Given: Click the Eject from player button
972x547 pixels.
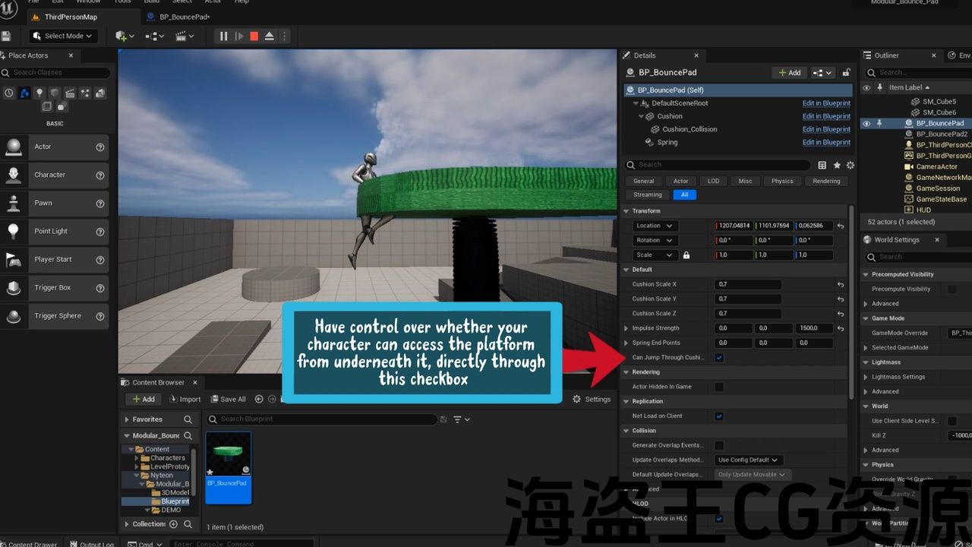Looking at the screenshot, I should [269, 36].
